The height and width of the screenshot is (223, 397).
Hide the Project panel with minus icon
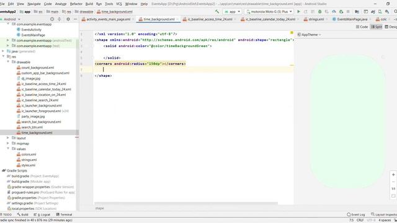[x=75, y=19]
